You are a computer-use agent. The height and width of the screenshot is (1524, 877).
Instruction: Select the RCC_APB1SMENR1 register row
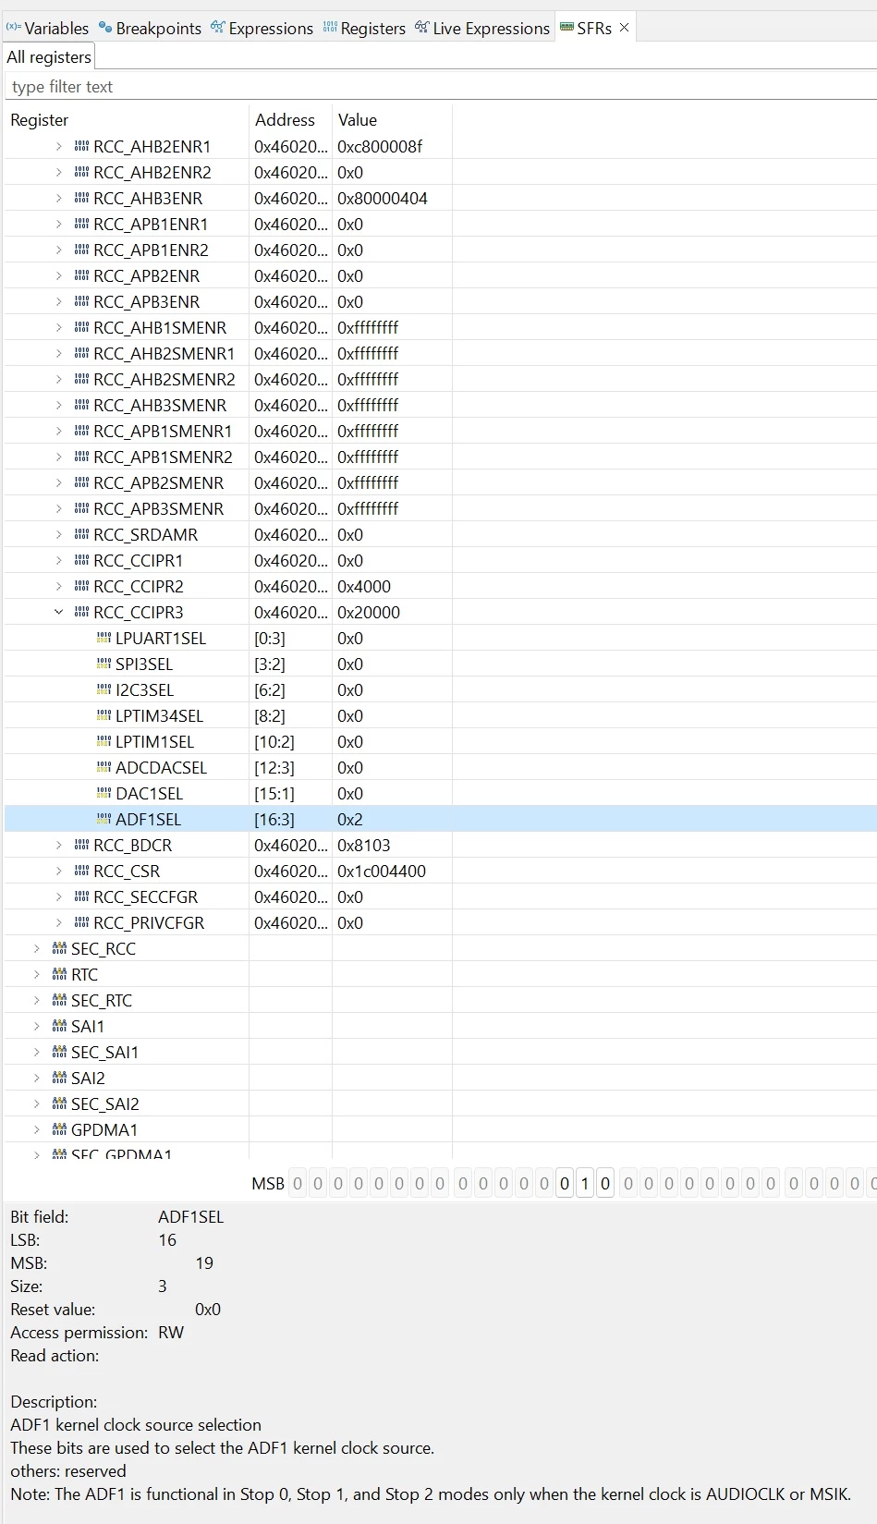pos(440,431)
